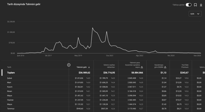Viewport: 205px width, 112px height.
Task: Click the Haziran row label
Action: click(x=10, y=100)
